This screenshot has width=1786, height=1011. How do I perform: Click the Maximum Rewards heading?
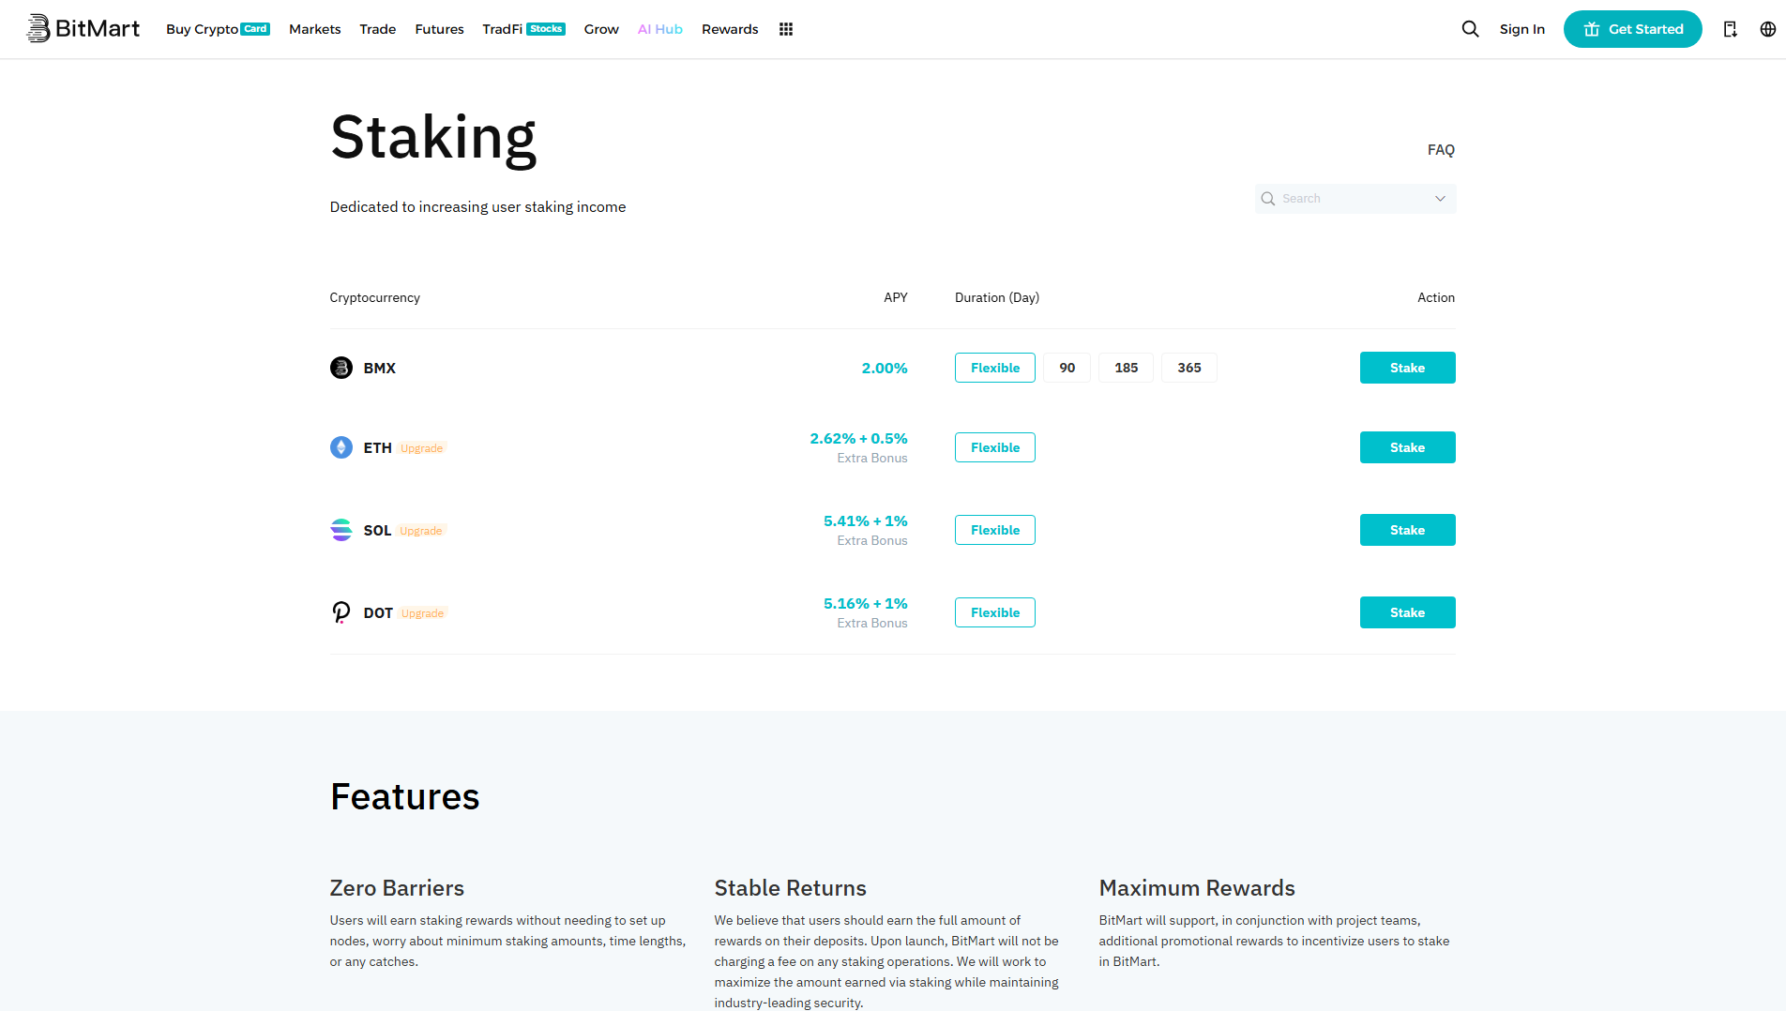(1197, 888)
